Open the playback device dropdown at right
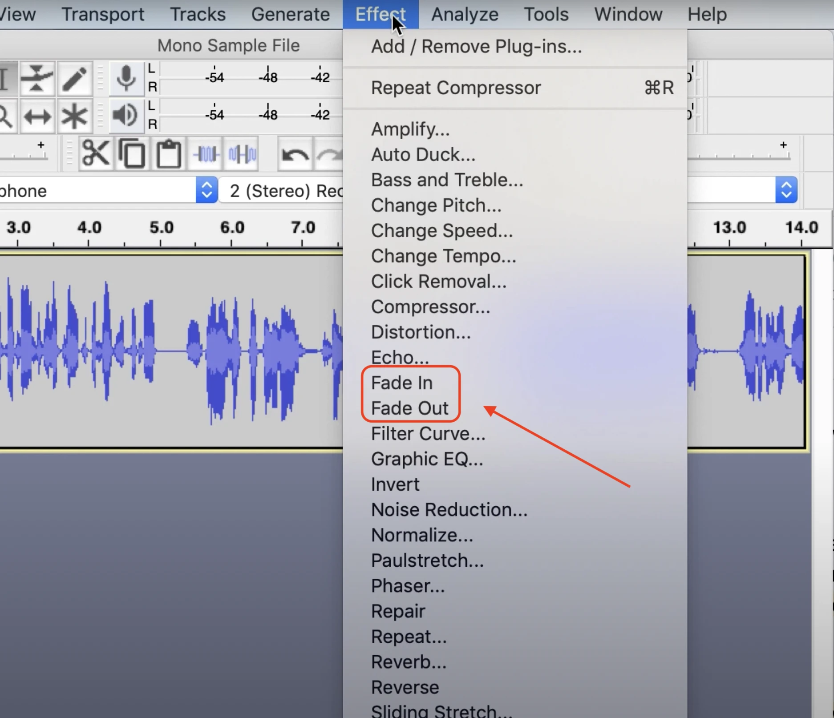Image resolution: width=834 pixels, height=718 pixels. (x=786, y=190)
